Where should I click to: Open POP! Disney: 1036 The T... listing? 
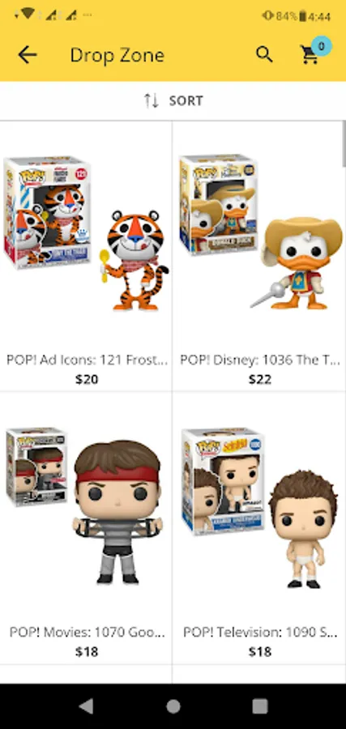pyautogui.click(x=260, y=360)
